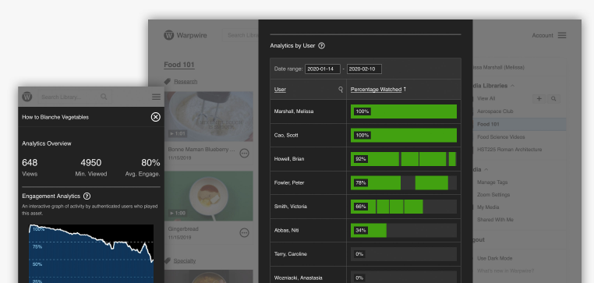The height and width of the screenshot is (283, 594).
Task: Select View All in sidebar
Action: click(x=486, y=98)
